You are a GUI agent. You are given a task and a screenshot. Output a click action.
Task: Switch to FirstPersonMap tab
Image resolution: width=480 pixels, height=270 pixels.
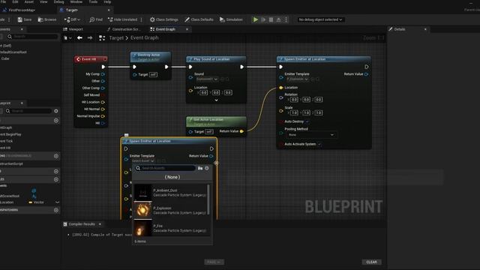click(x=19, y=10)
